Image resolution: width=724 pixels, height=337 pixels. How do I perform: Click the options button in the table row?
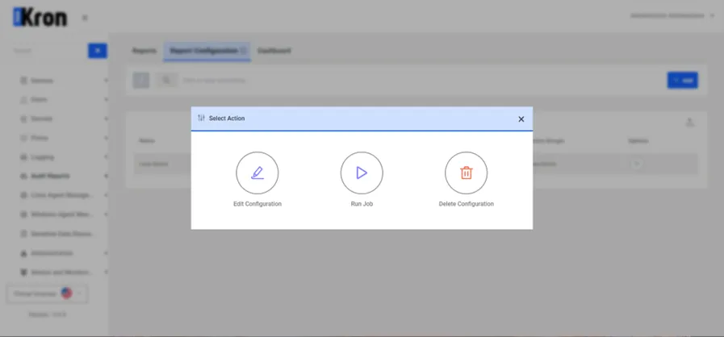click(x=637, y=164)
